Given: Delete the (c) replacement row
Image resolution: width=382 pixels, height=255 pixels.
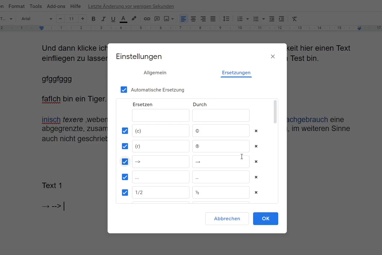Looking at the screenshot, I should [x=256, y=131].
